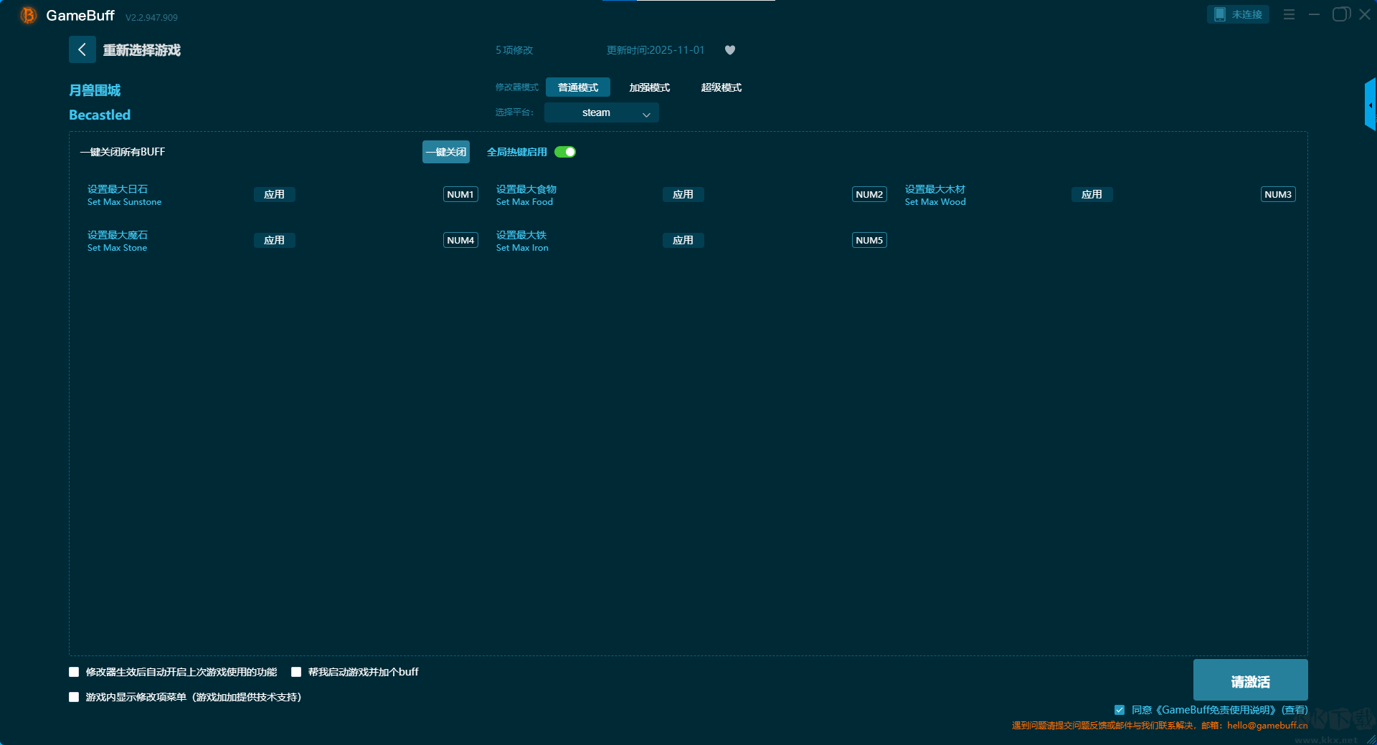Enable auto-restore last used functions checkbox
Viewport: 1377px width, 745px height.
[74, 672]
